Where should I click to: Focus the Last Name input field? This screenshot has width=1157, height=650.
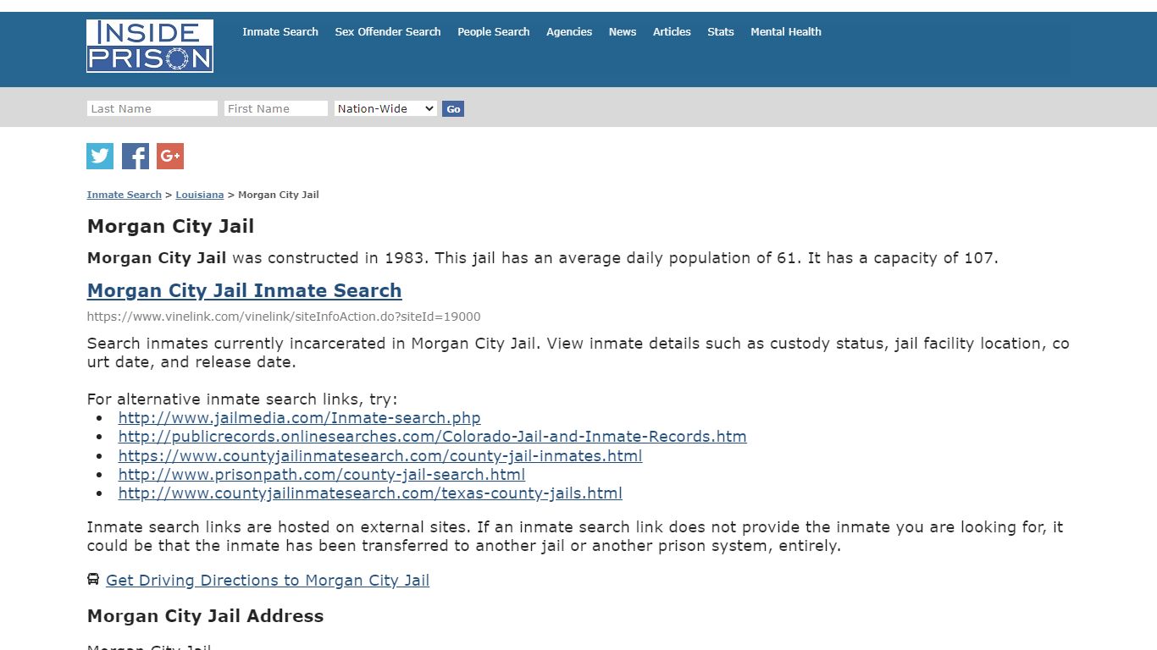[152, 108]
